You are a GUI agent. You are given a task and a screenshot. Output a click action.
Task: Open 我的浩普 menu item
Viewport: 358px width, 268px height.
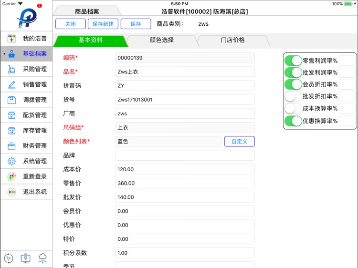pyautogui.click(x=26, y=39)
